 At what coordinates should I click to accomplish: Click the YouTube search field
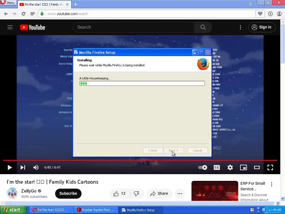point(134,27)
